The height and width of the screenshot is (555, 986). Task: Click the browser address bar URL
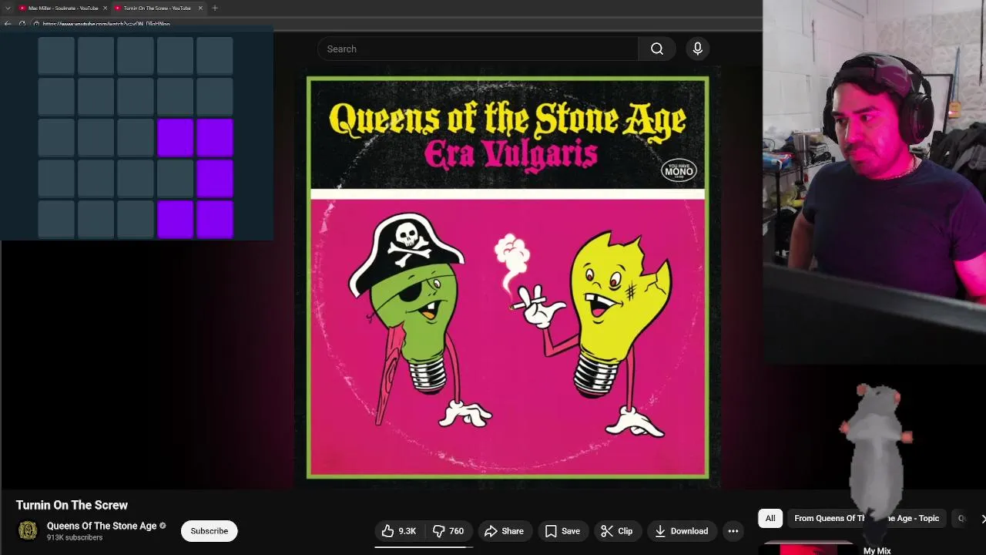(106, 24)
